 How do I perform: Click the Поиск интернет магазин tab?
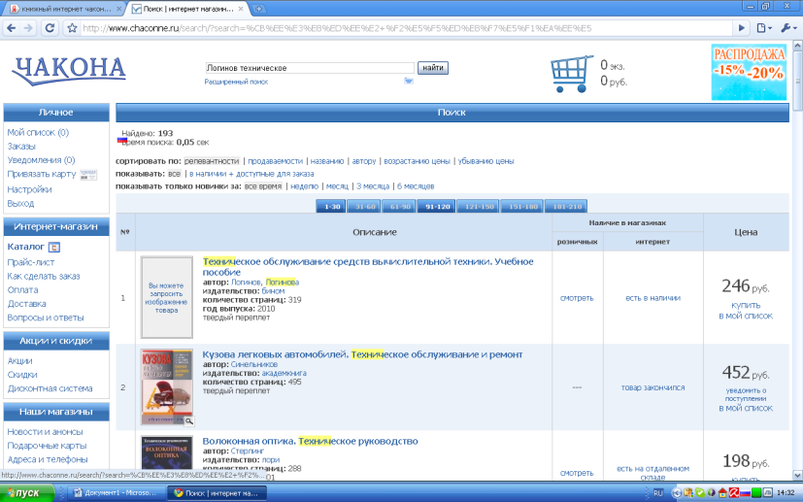click(x=187, y=9)
